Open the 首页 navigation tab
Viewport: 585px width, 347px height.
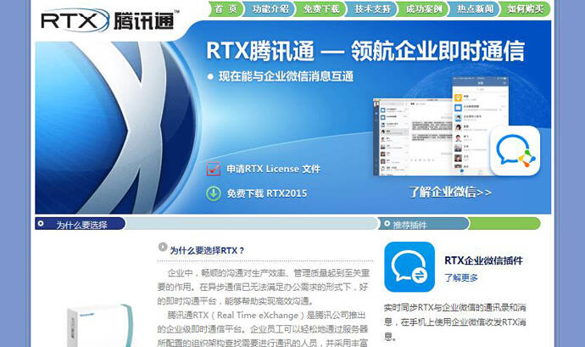pos(226,9)
